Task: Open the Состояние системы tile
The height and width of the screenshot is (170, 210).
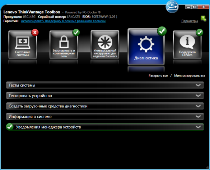Action: pos(23,45)
